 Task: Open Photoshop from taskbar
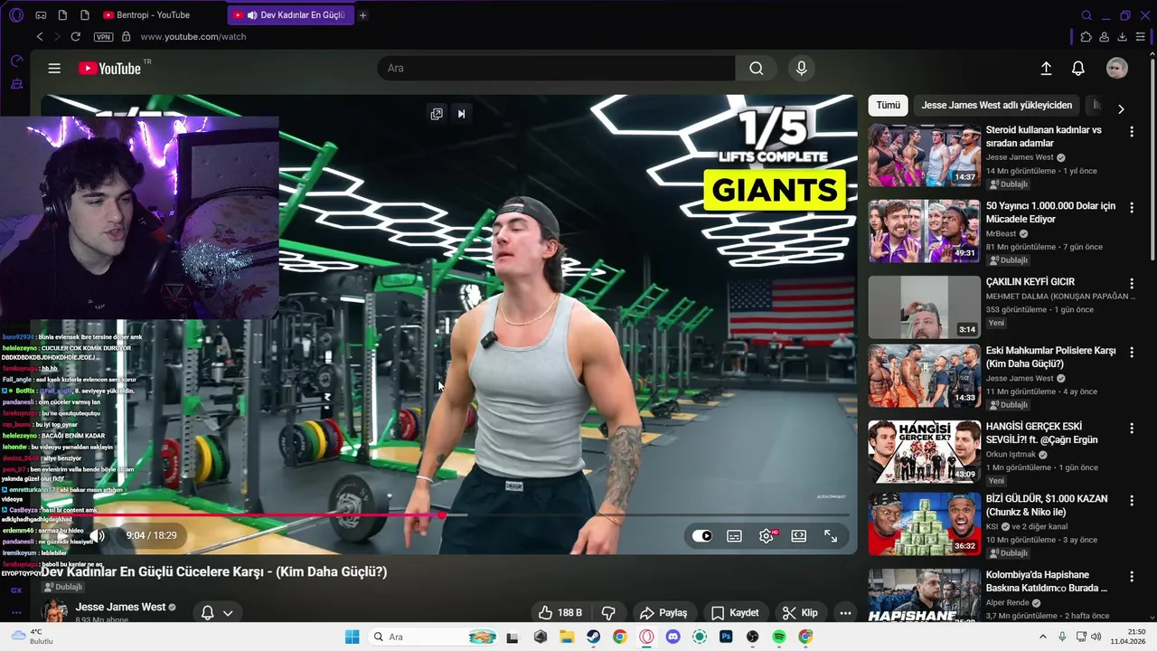point(726,637)
